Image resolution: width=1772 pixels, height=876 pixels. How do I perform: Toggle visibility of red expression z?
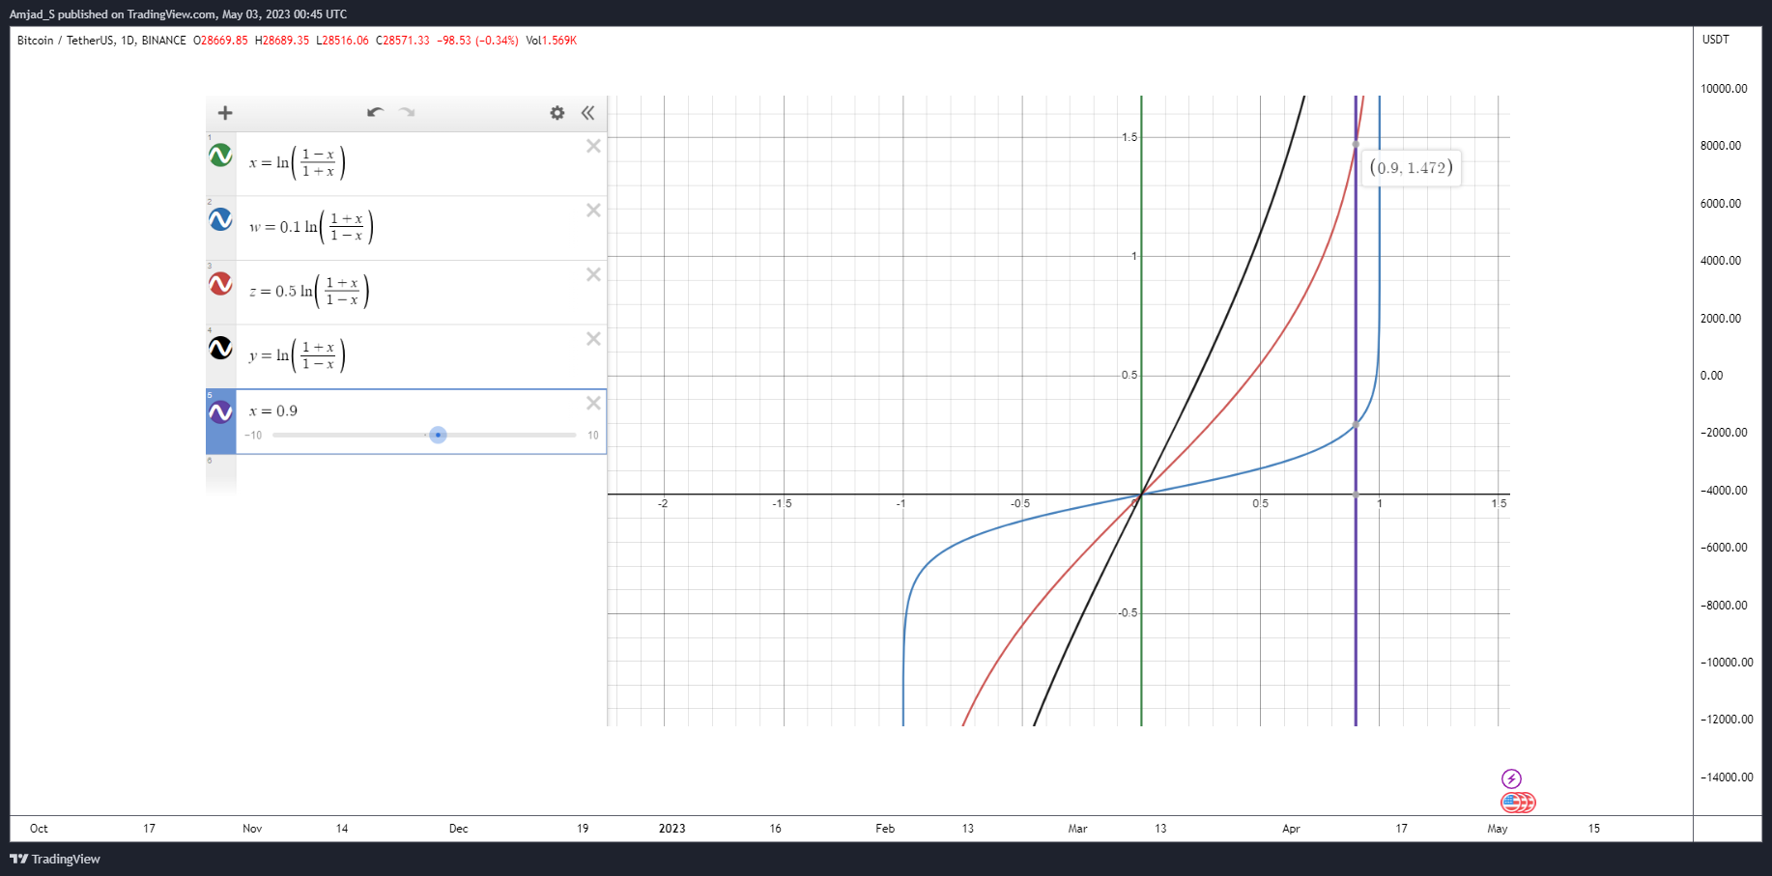[x=220, y=284]
